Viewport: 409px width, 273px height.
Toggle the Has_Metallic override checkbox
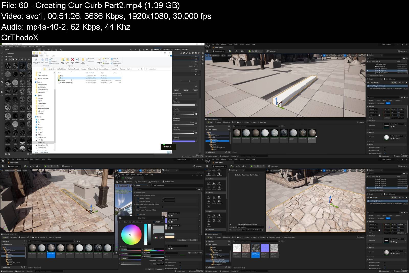tap(138, 207)
